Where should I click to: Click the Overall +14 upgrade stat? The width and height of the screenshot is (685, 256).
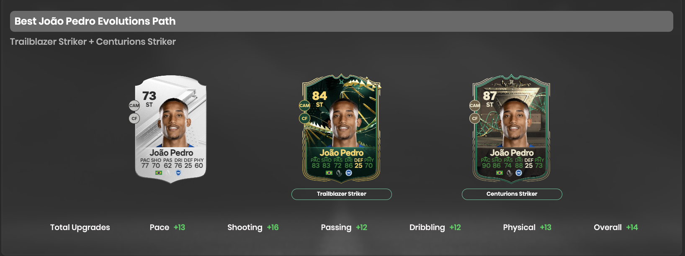[x=615, y=227]
